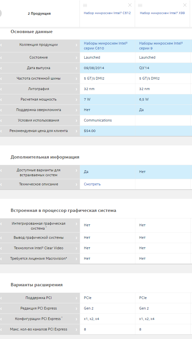The width and height of the screenshot is (192, 339).
Task: Click right chevron on Расчетная мощность row
Action: [77, 100]
